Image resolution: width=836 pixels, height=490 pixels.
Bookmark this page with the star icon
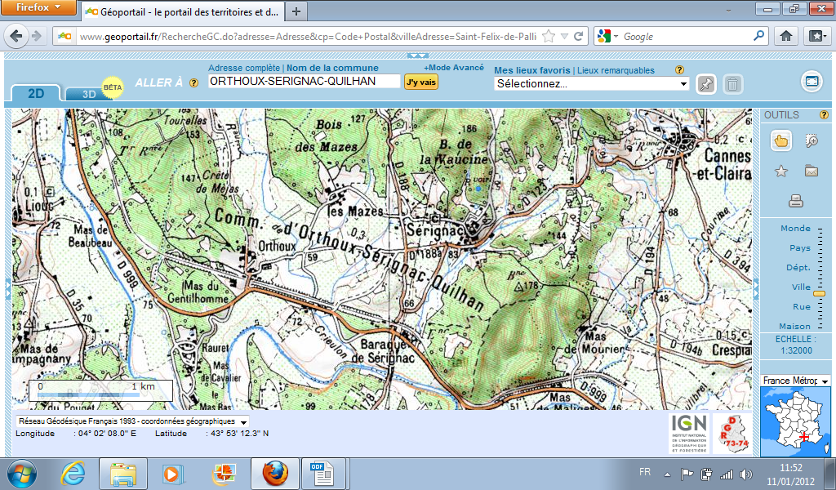548,36
